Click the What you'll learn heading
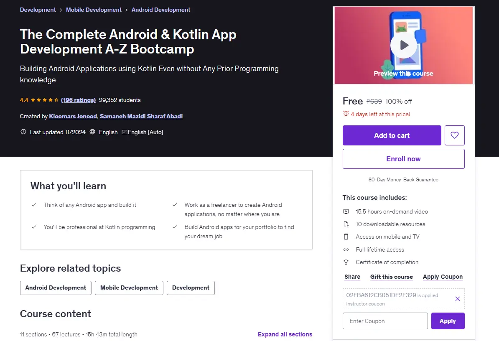The width and height of the screenshot is (499, 341). click(68, 186)
